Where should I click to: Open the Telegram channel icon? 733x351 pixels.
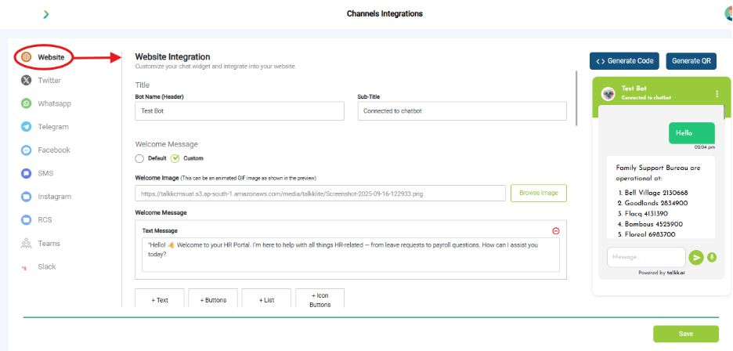pyautogui.click(x=26, y=127)
